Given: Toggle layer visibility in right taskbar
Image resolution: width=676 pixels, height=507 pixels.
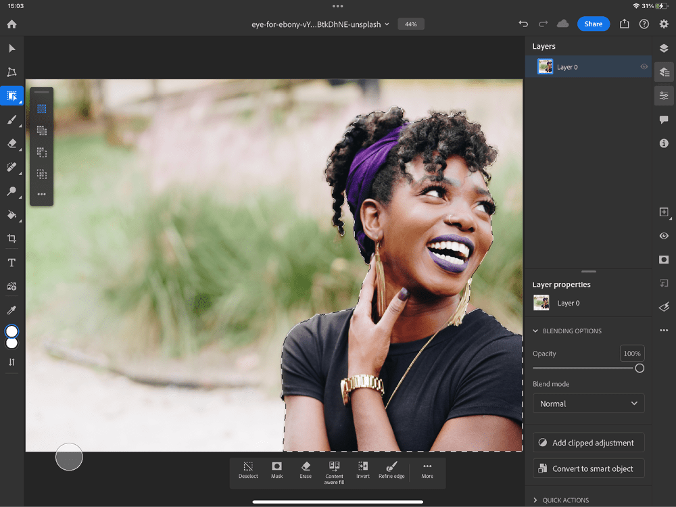Looking at the screenshot, I should coord(664,236).
